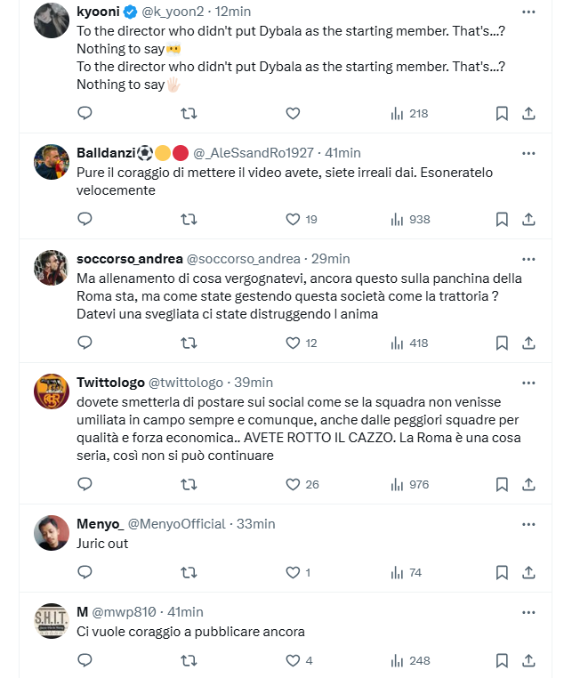
Task: Reply to kyooni's Dybala tweet
Action: (85, 113)
